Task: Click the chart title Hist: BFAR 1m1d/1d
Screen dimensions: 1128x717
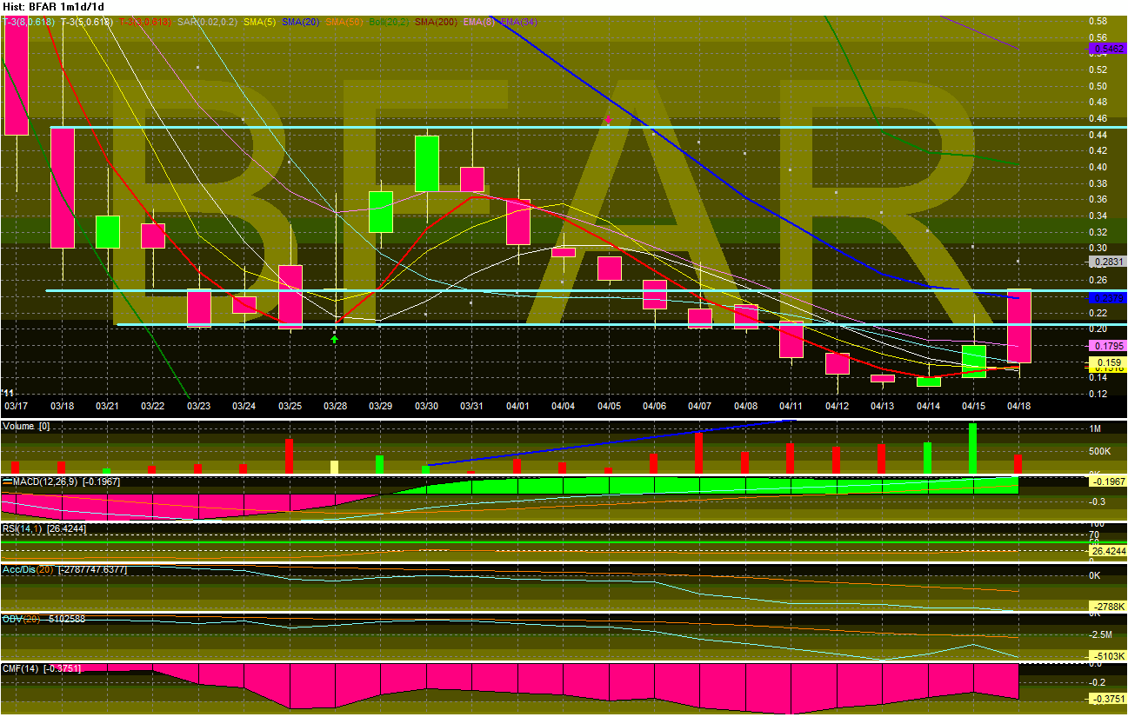Action: pyautogui.click(x=54, y=4)
